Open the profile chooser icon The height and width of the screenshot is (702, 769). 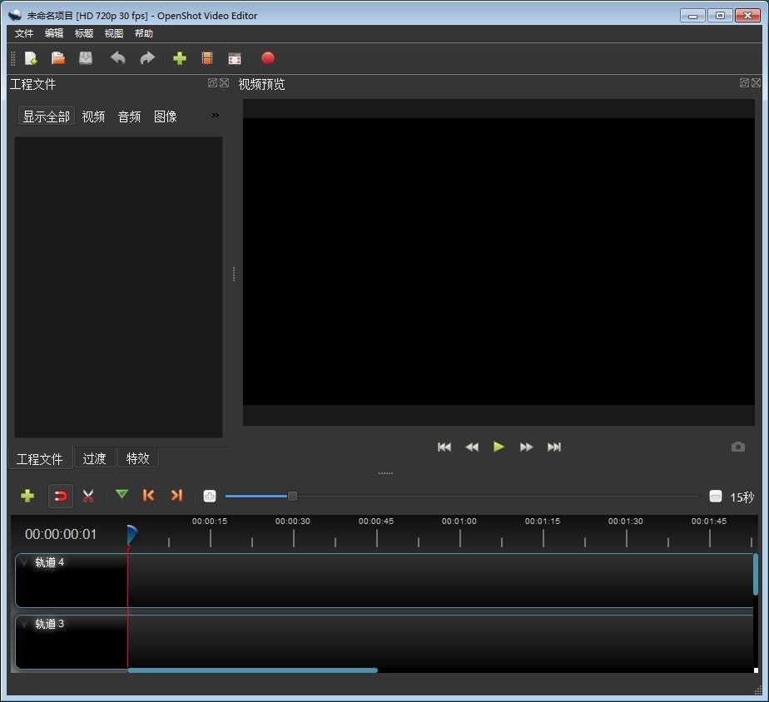[207, 58]
